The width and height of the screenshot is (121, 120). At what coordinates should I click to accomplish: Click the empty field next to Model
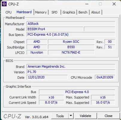point(99,29)
